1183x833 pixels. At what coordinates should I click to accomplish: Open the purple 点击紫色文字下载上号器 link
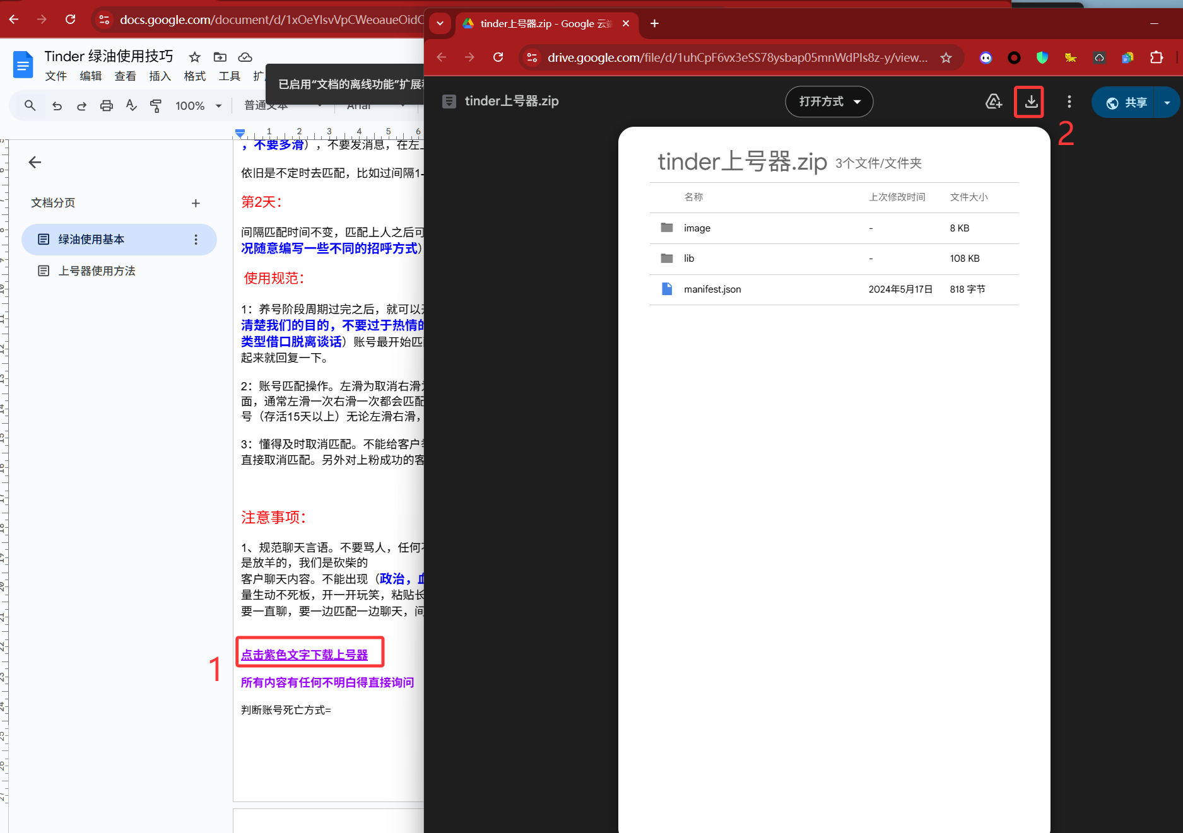tap(304, 655)
